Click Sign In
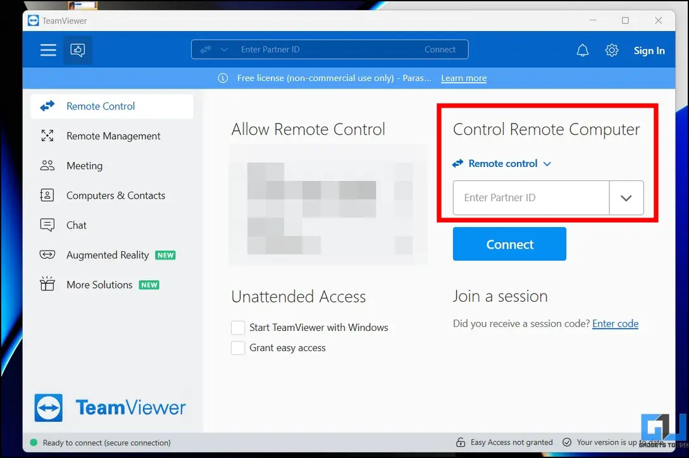The image size is (689, 458). pos(649,51)
